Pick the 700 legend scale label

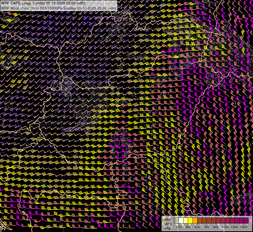coord(206,227)
